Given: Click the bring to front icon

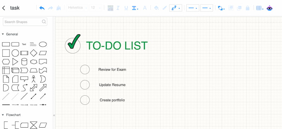Looking at the screenshot, I should (231, 8).
